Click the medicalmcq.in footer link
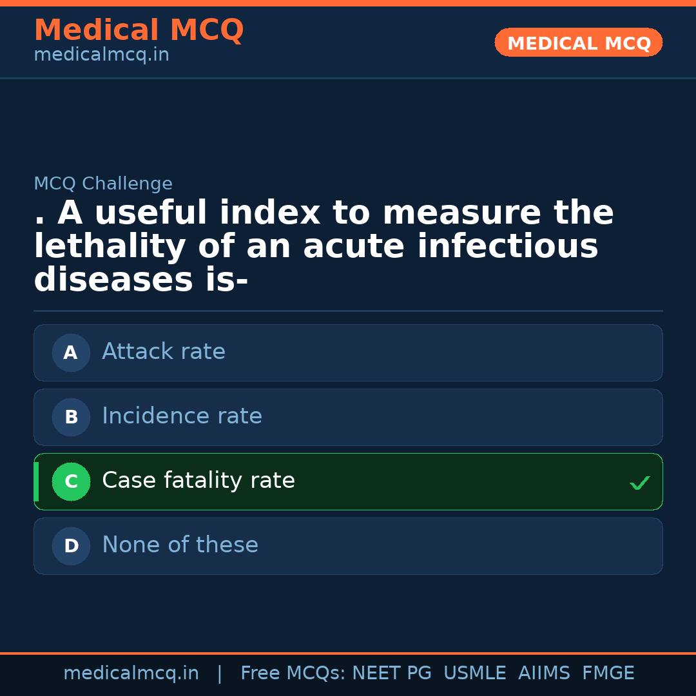The image size is (696, 696). 131,672
